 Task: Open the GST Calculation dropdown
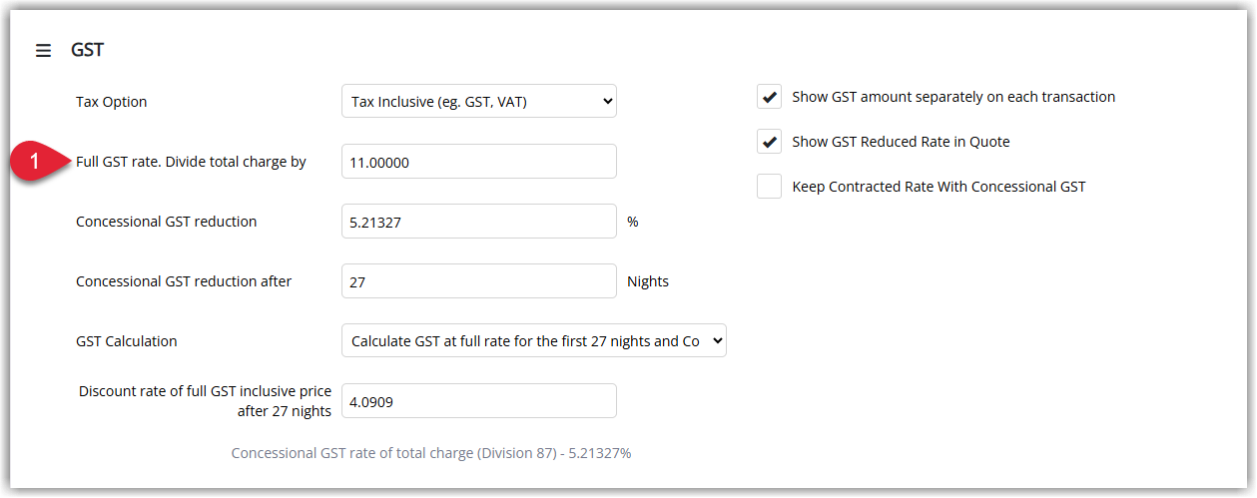[x=534, y=340]
